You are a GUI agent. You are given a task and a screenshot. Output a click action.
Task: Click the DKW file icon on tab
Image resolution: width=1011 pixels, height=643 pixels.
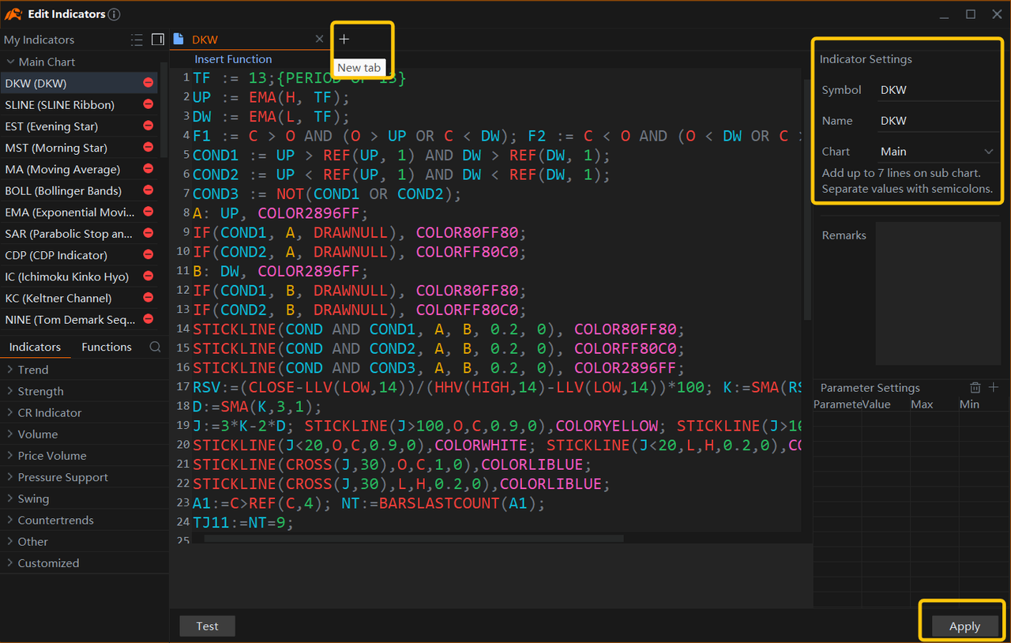click(x=179, y=39)
